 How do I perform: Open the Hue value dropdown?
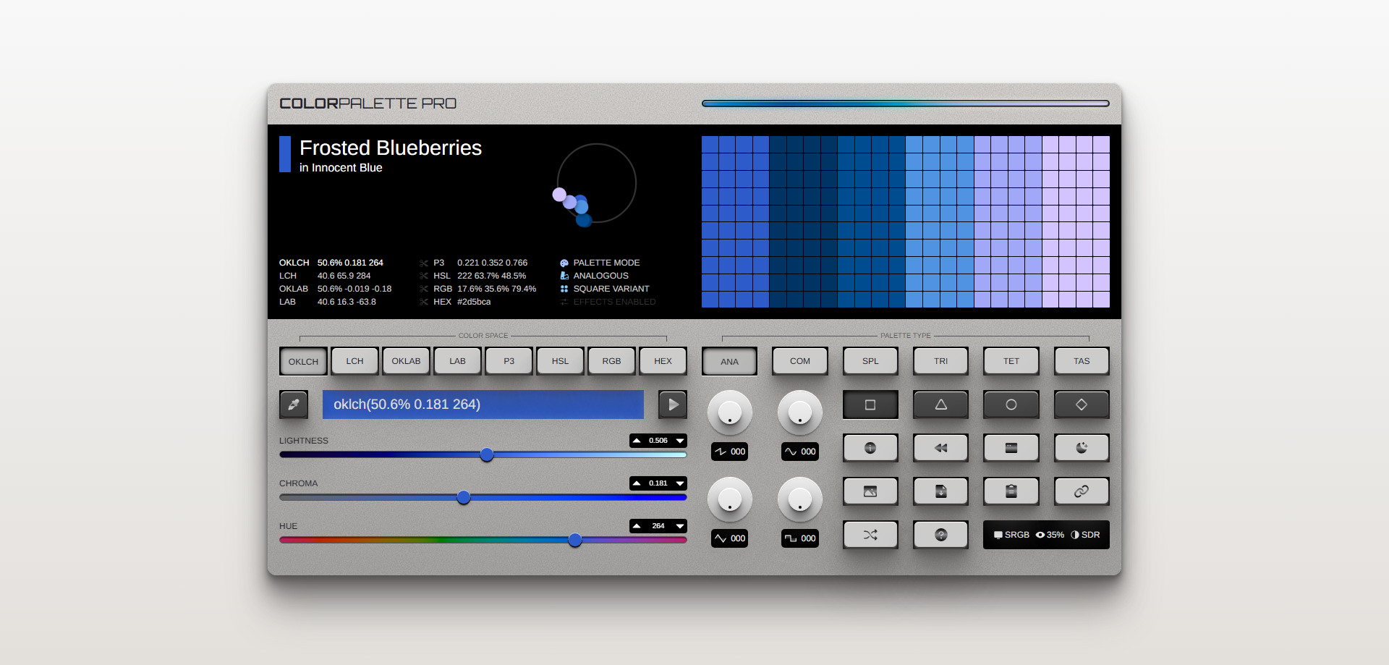(x=679, y=526)
